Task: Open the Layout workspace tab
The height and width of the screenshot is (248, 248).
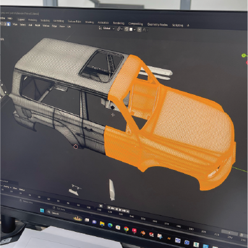Action: point(21,19)
